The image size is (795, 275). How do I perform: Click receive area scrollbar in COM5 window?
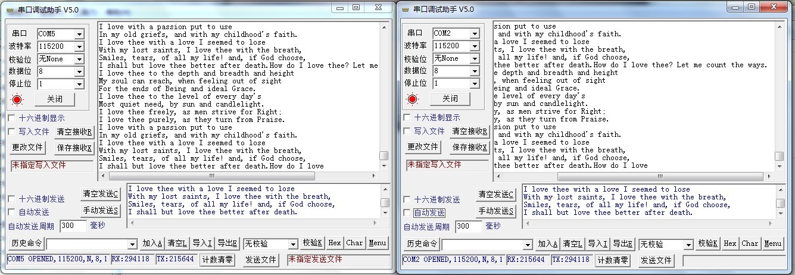coord(384,97)
